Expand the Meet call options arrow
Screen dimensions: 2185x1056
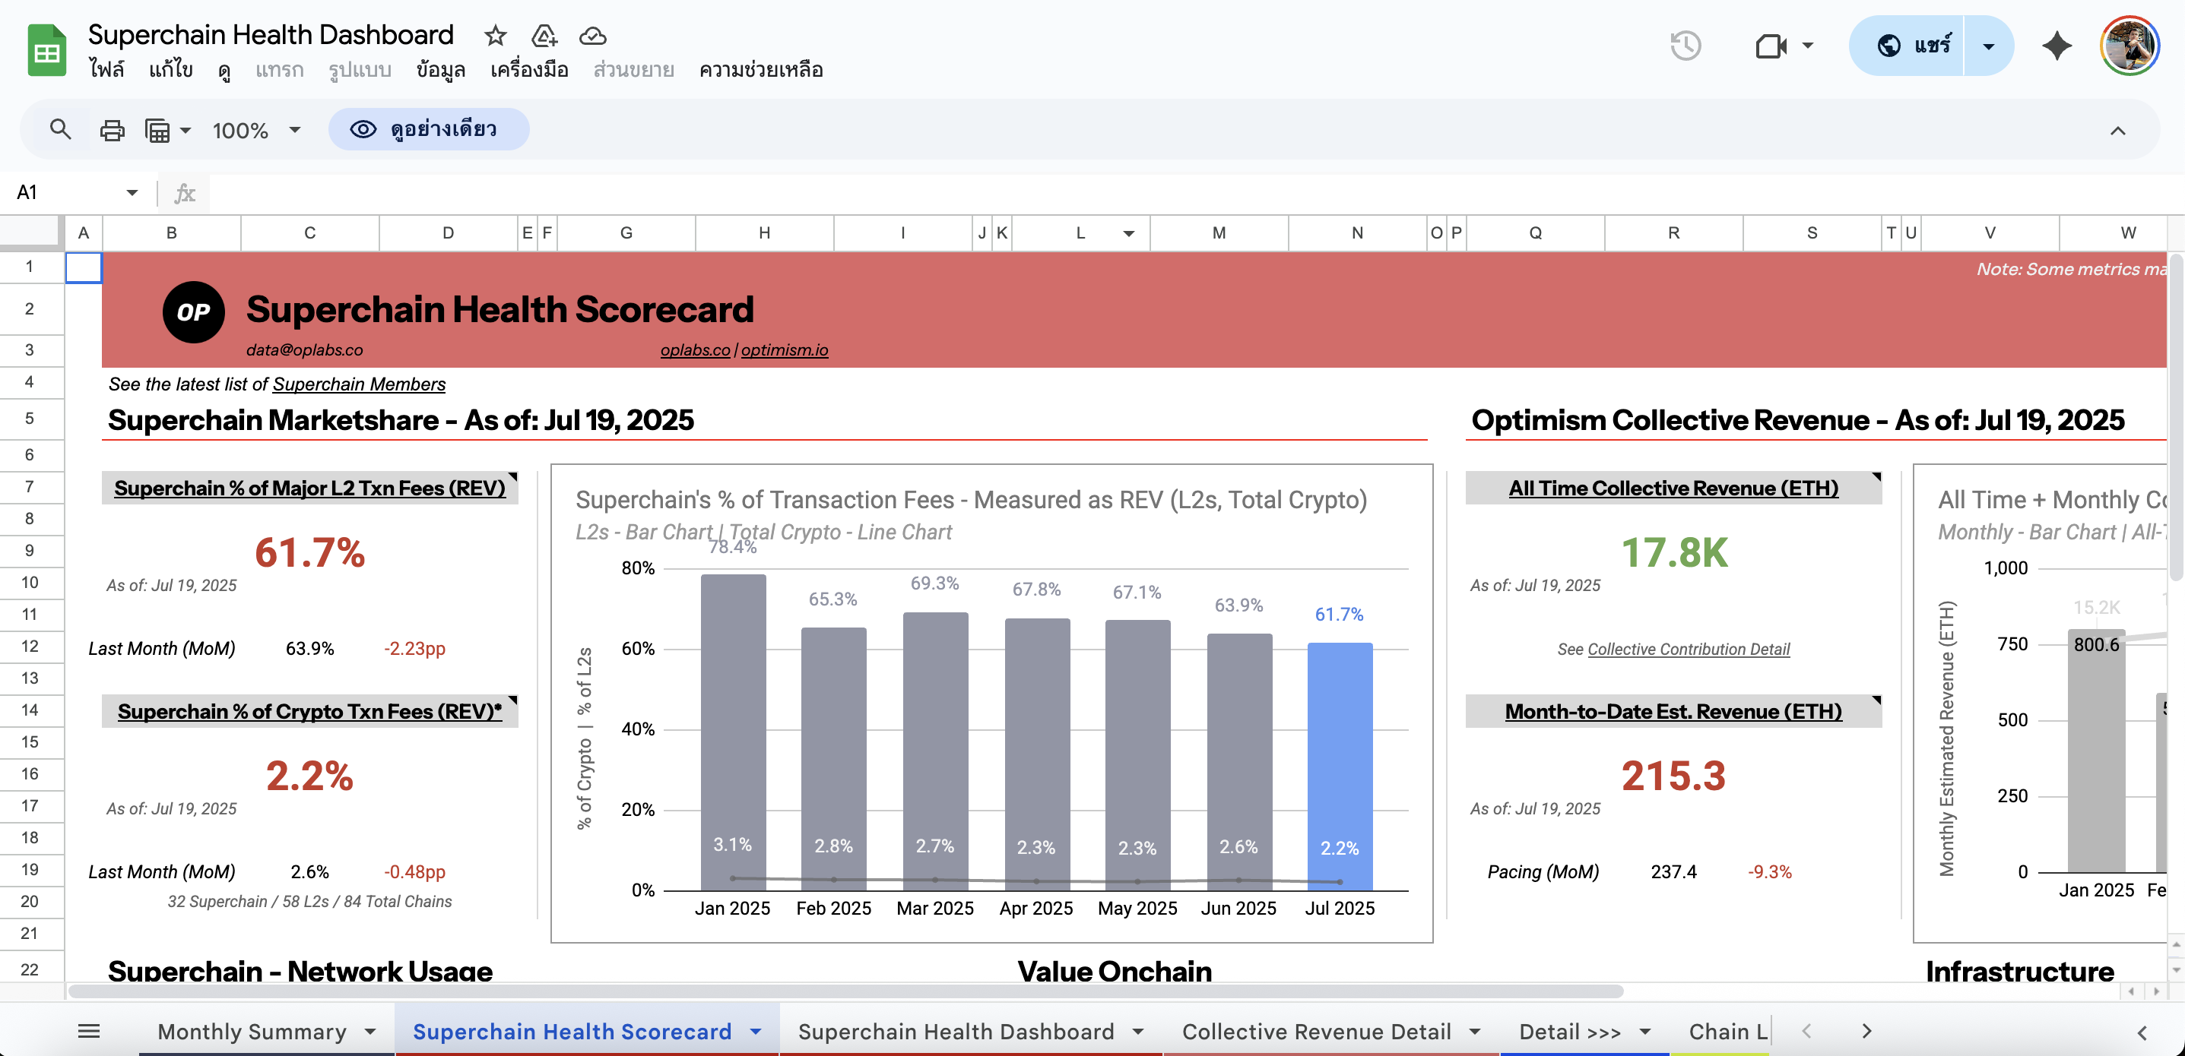(x=1808, y=46)
